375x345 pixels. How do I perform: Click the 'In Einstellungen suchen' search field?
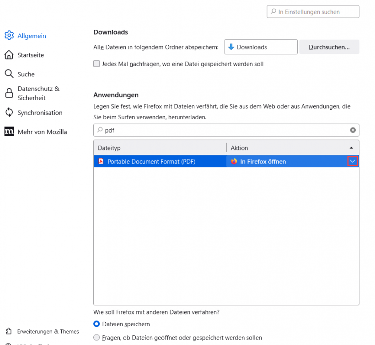313,12
